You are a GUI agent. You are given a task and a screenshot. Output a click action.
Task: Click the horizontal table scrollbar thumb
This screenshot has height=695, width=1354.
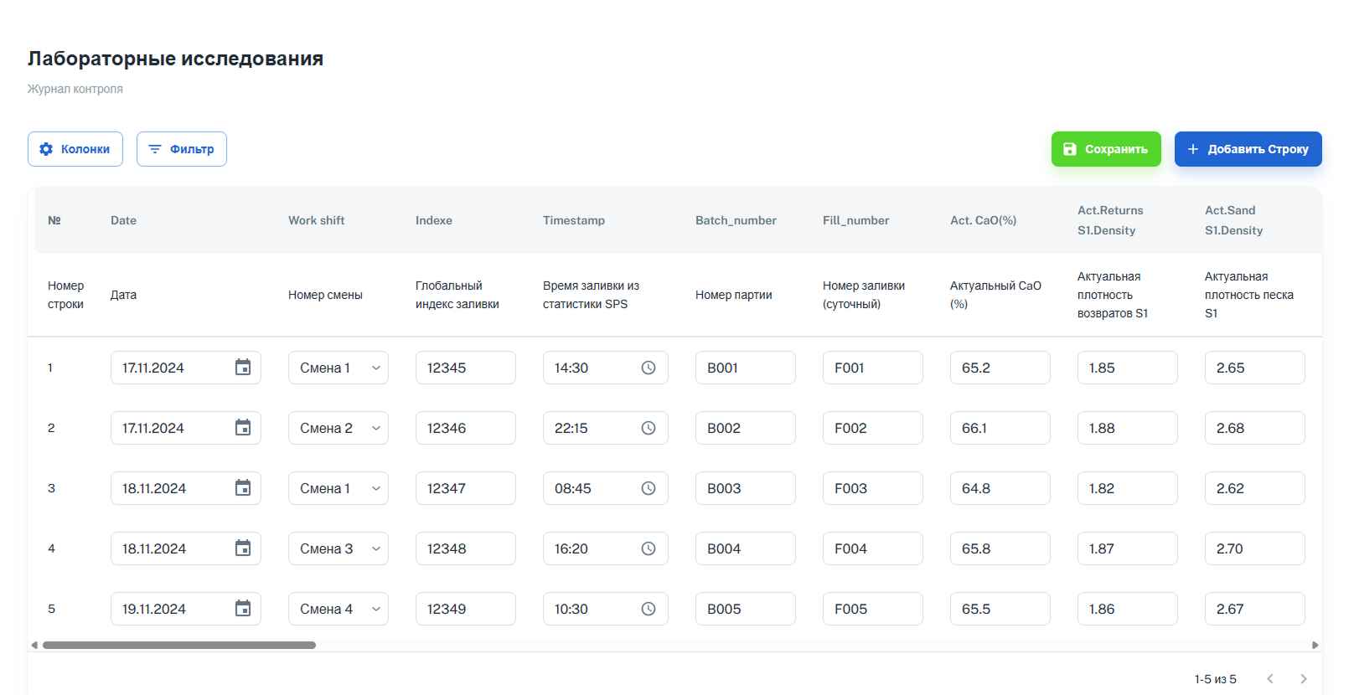coord(179,645)
